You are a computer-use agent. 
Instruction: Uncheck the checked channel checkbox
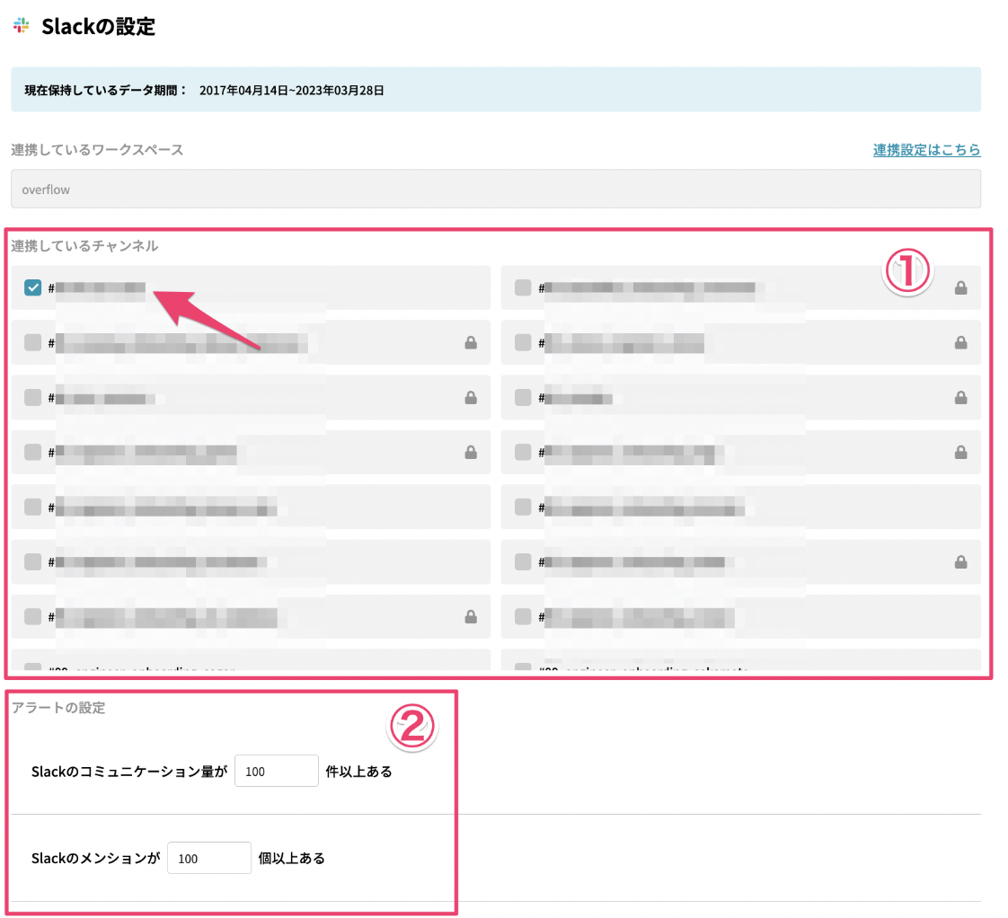(32, 287)
